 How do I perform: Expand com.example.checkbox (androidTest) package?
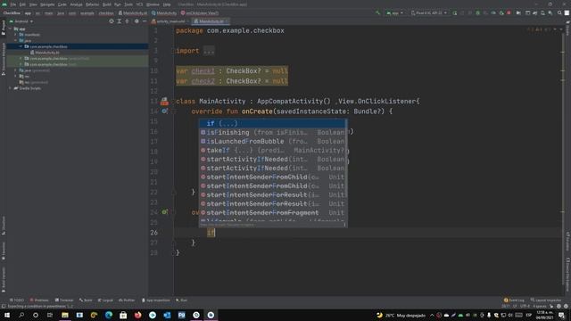[x=21, y=58]
